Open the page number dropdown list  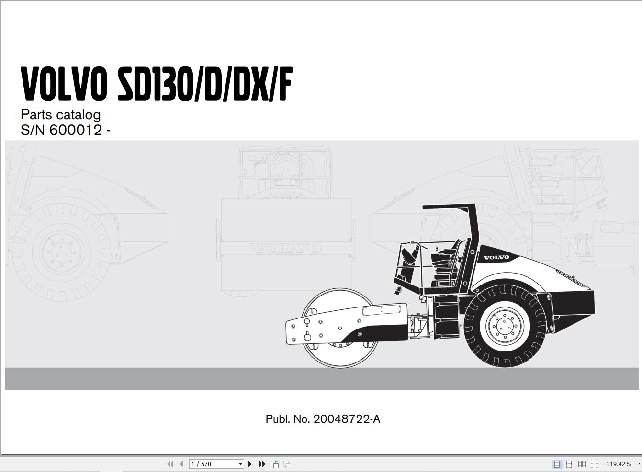point(240,464)
